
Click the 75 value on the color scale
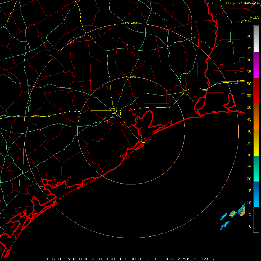[249, 48]
